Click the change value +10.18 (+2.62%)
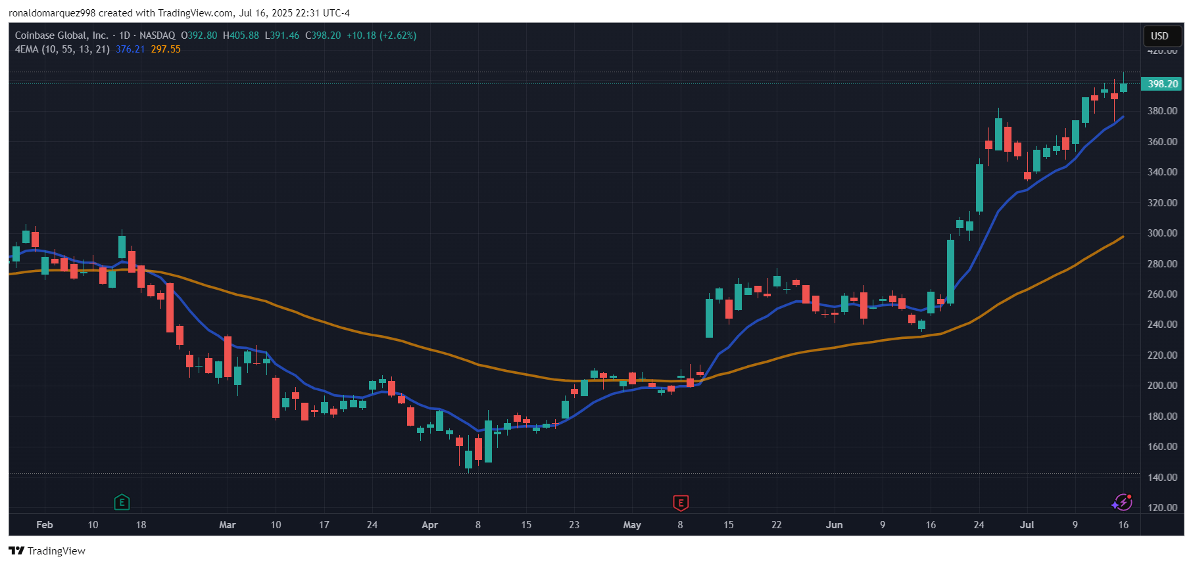The image size is (1193, 565). pyautogui.click(x=381, y=35)
